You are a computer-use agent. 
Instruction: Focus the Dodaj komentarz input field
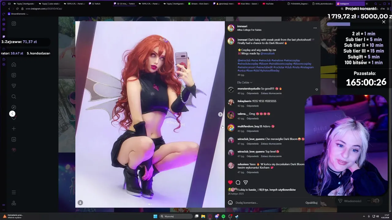click(x=269, y=203)
